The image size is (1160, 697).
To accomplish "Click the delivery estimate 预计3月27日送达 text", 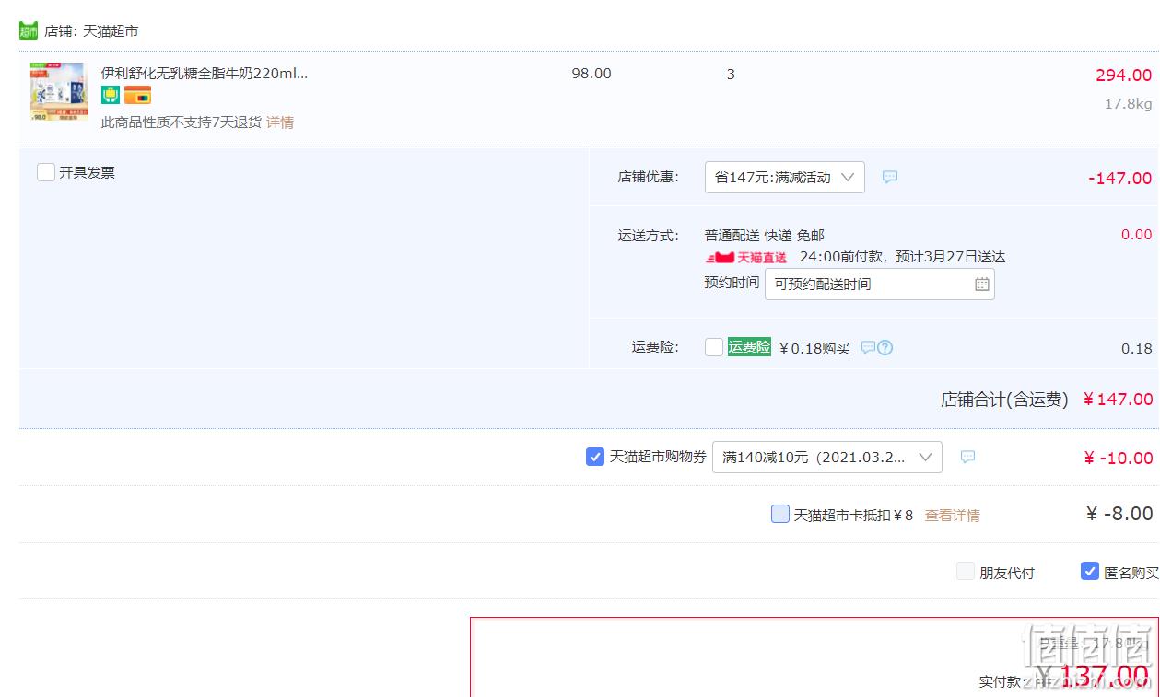I will (x=950, y=258).
